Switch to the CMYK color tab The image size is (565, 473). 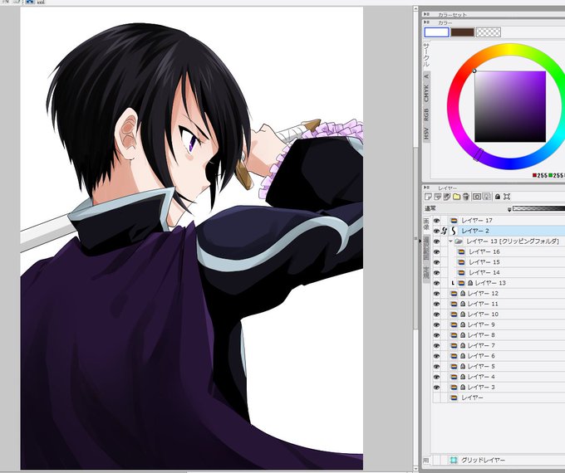[x=426, y=93]
